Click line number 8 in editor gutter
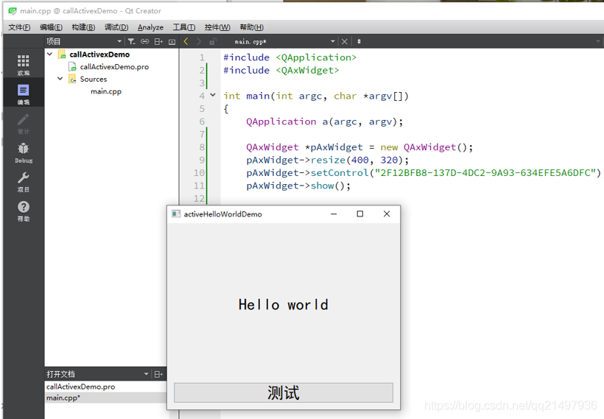This screenshot has height=419, width=604. 202,147
